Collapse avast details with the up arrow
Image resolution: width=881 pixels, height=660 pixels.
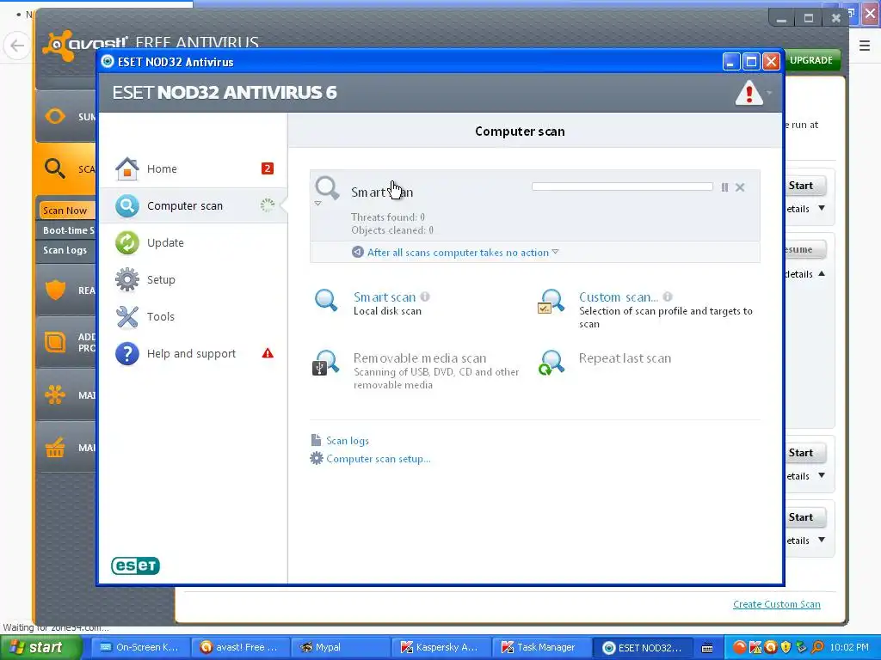822,274
